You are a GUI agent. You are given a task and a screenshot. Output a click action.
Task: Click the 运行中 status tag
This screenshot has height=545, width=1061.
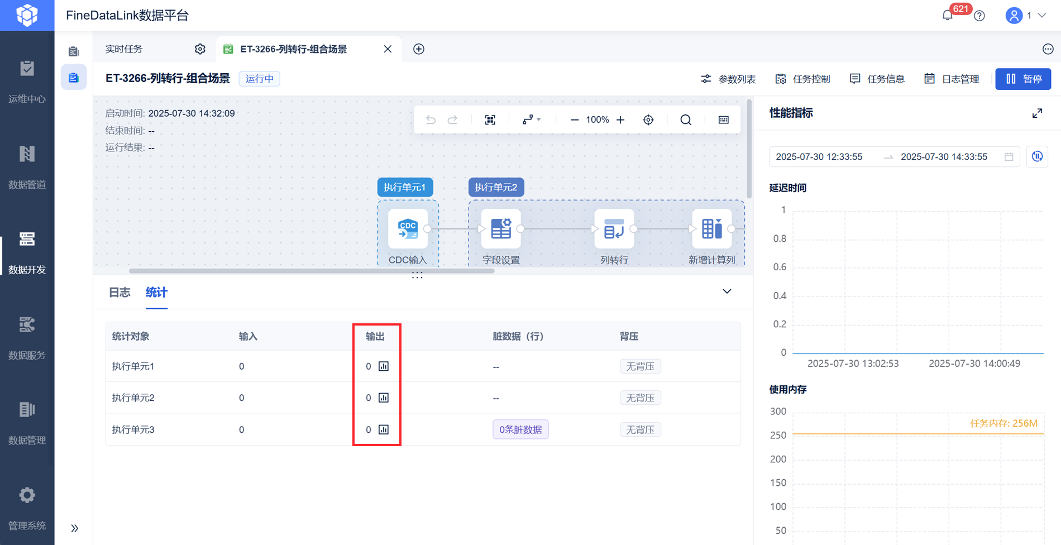(x=260, y=79)
